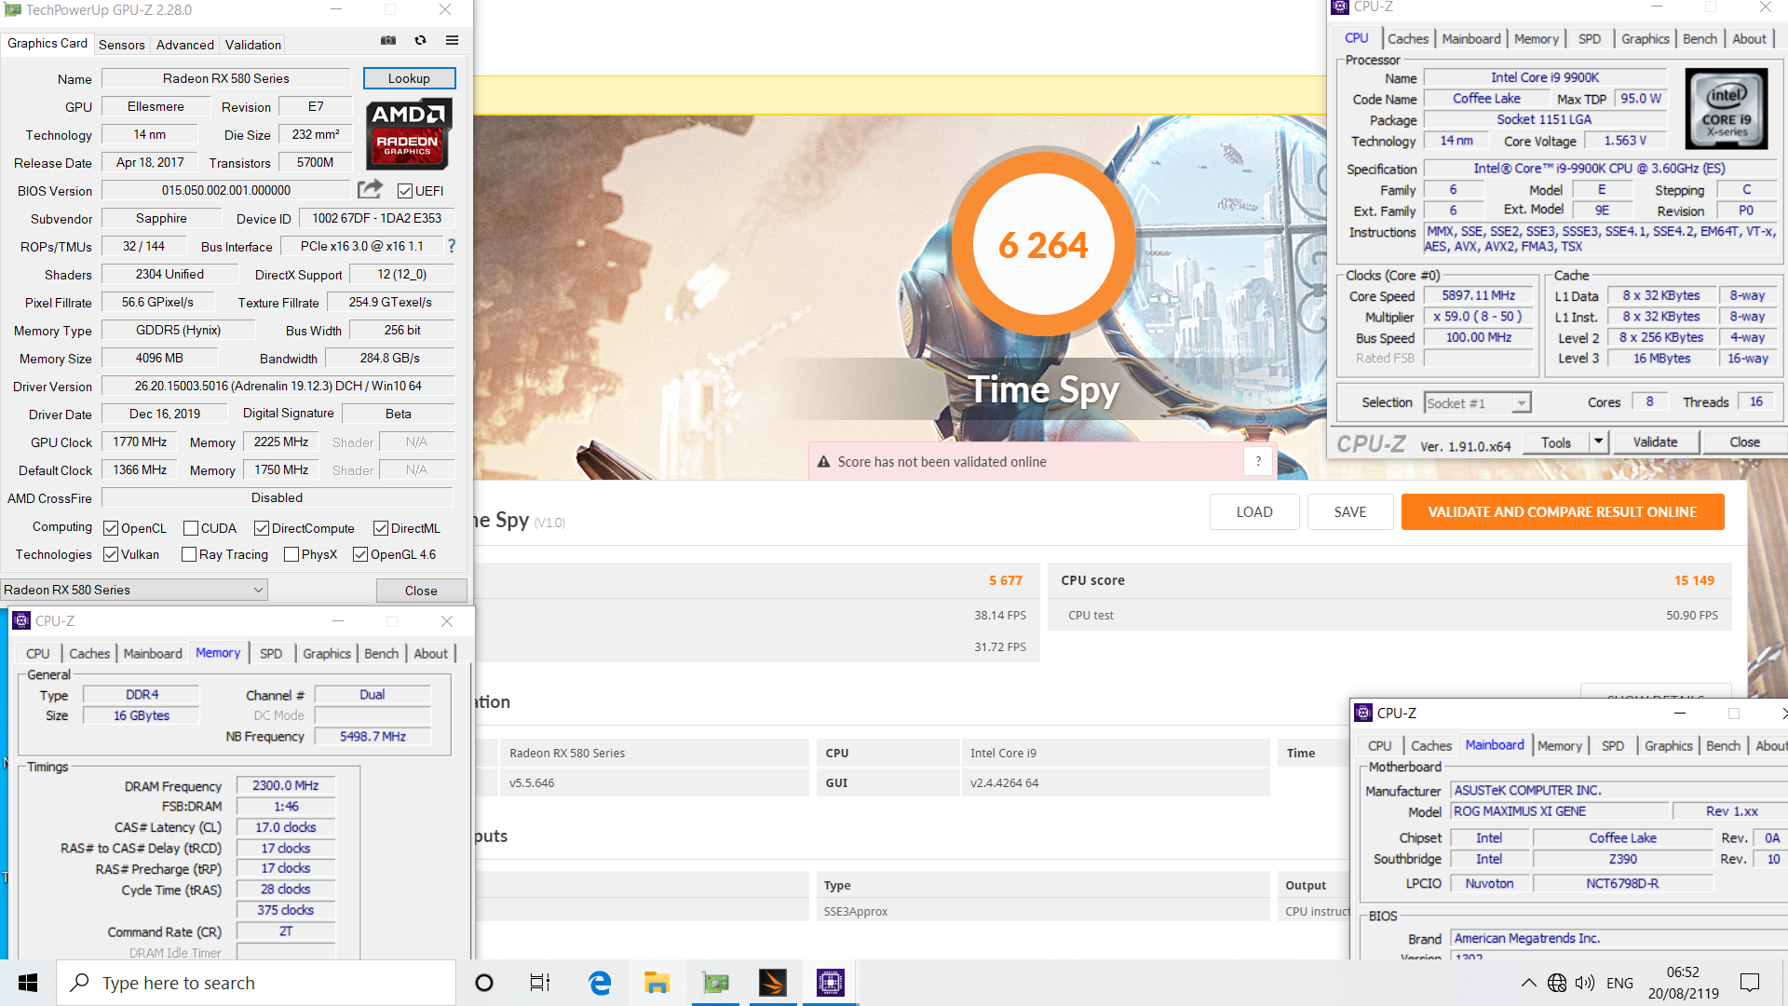Open Caches tab in top CPU-Z window

1407,39
